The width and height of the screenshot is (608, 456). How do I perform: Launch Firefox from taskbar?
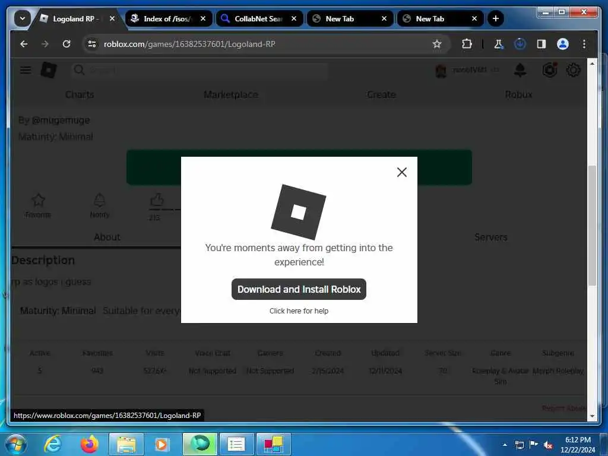89,444
